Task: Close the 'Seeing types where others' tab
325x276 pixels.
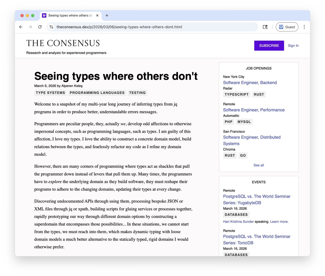Action: pos(97,15)
